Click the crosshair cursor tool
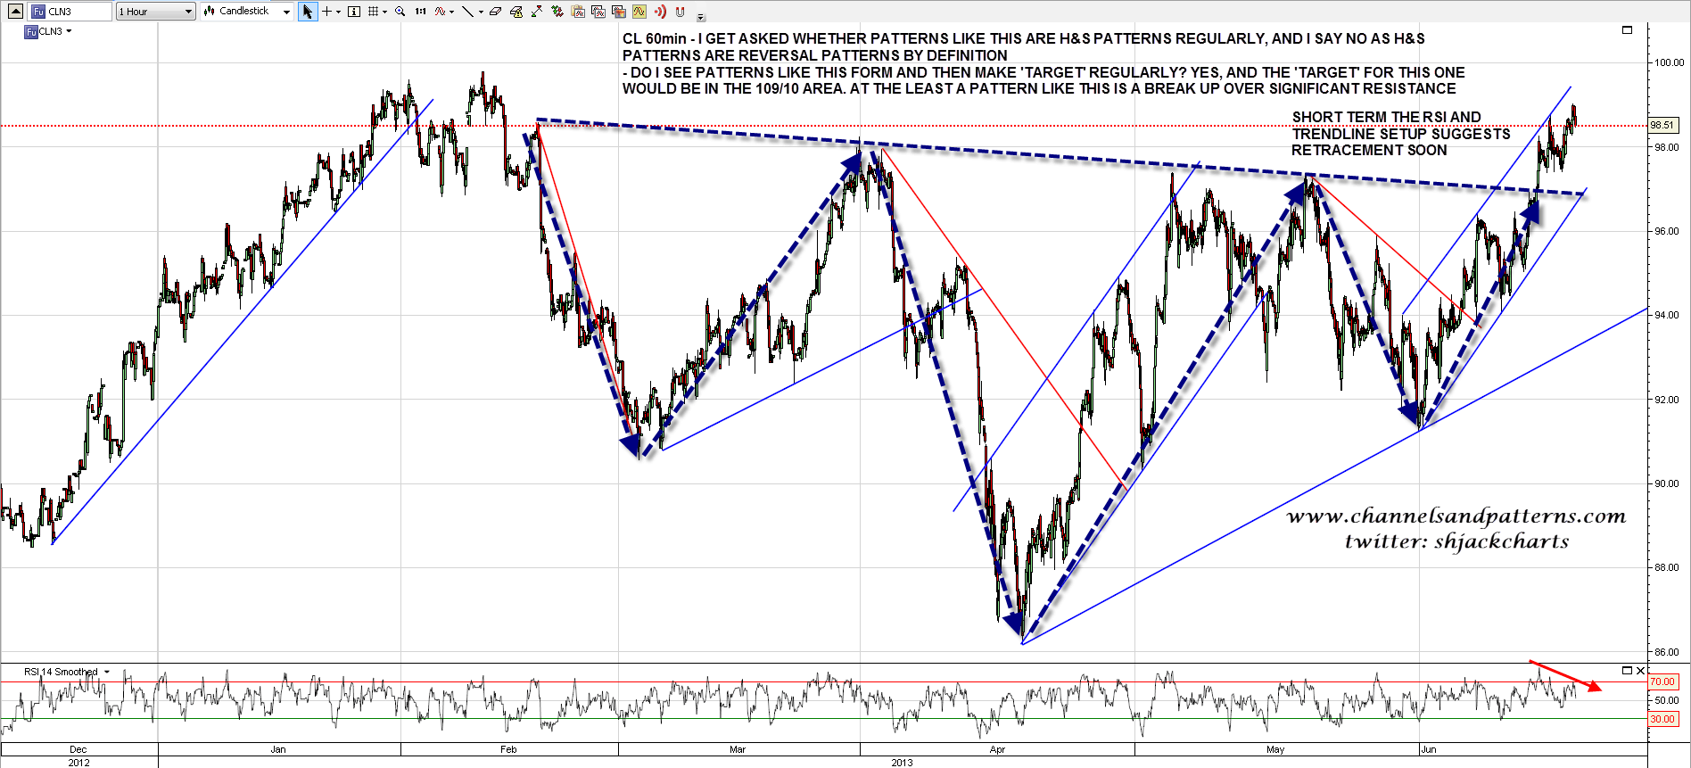This screenshot has height=768, width=1691. pyautogui.click(x=327, y=12)
